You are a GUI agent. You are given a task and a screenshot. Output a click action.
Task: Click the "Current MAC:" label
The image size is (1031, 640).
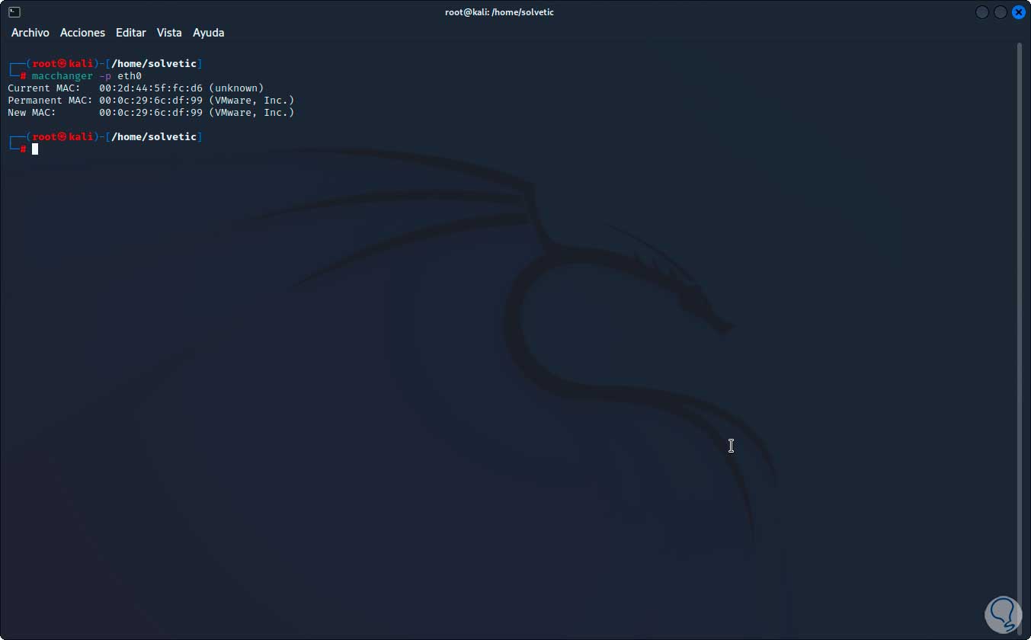pyautogui.click(x=44, y=88)
